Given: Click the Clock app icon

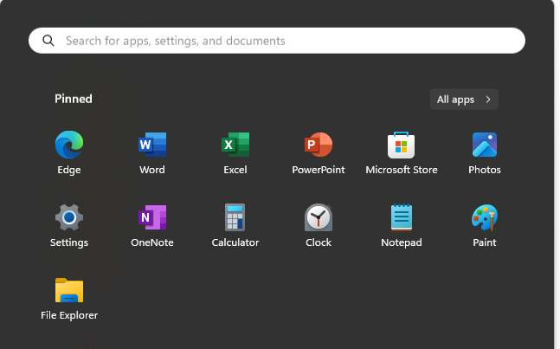Looking at the screenshot, I should [x=319, y=217].
